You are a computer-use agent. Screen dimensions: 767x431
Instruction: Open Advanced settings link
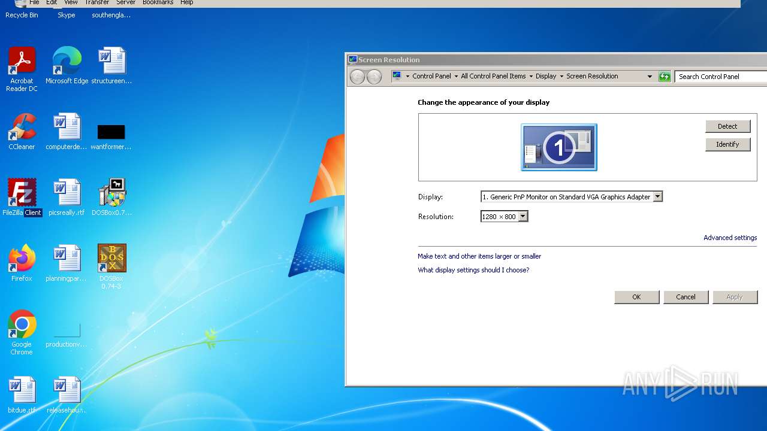pyautogui.click(x=730, y=238)
